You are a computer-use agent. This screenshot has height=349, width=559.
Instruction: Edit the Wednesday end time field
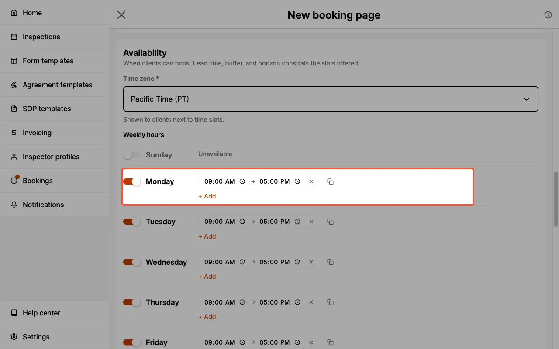tap(275, 262)
